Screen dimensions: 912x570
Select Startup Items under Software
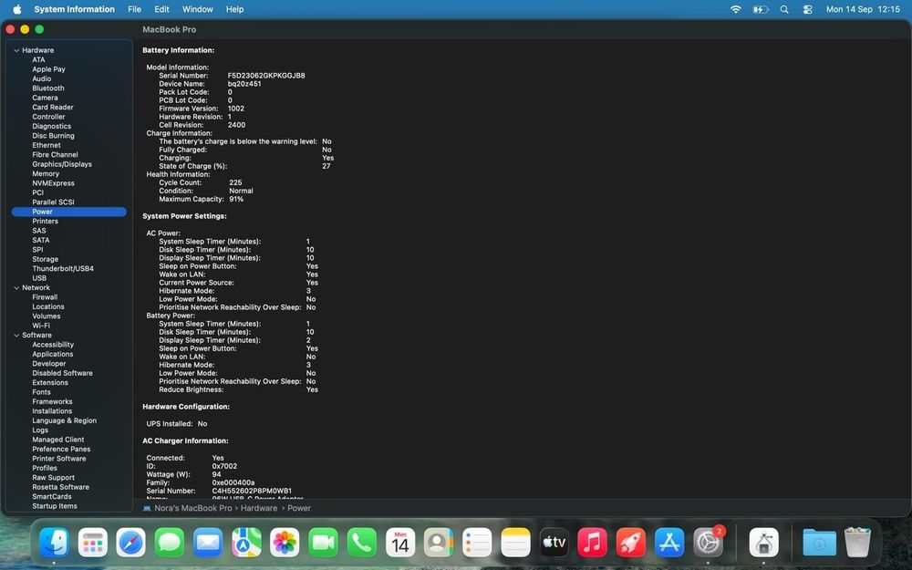(55, 506)
